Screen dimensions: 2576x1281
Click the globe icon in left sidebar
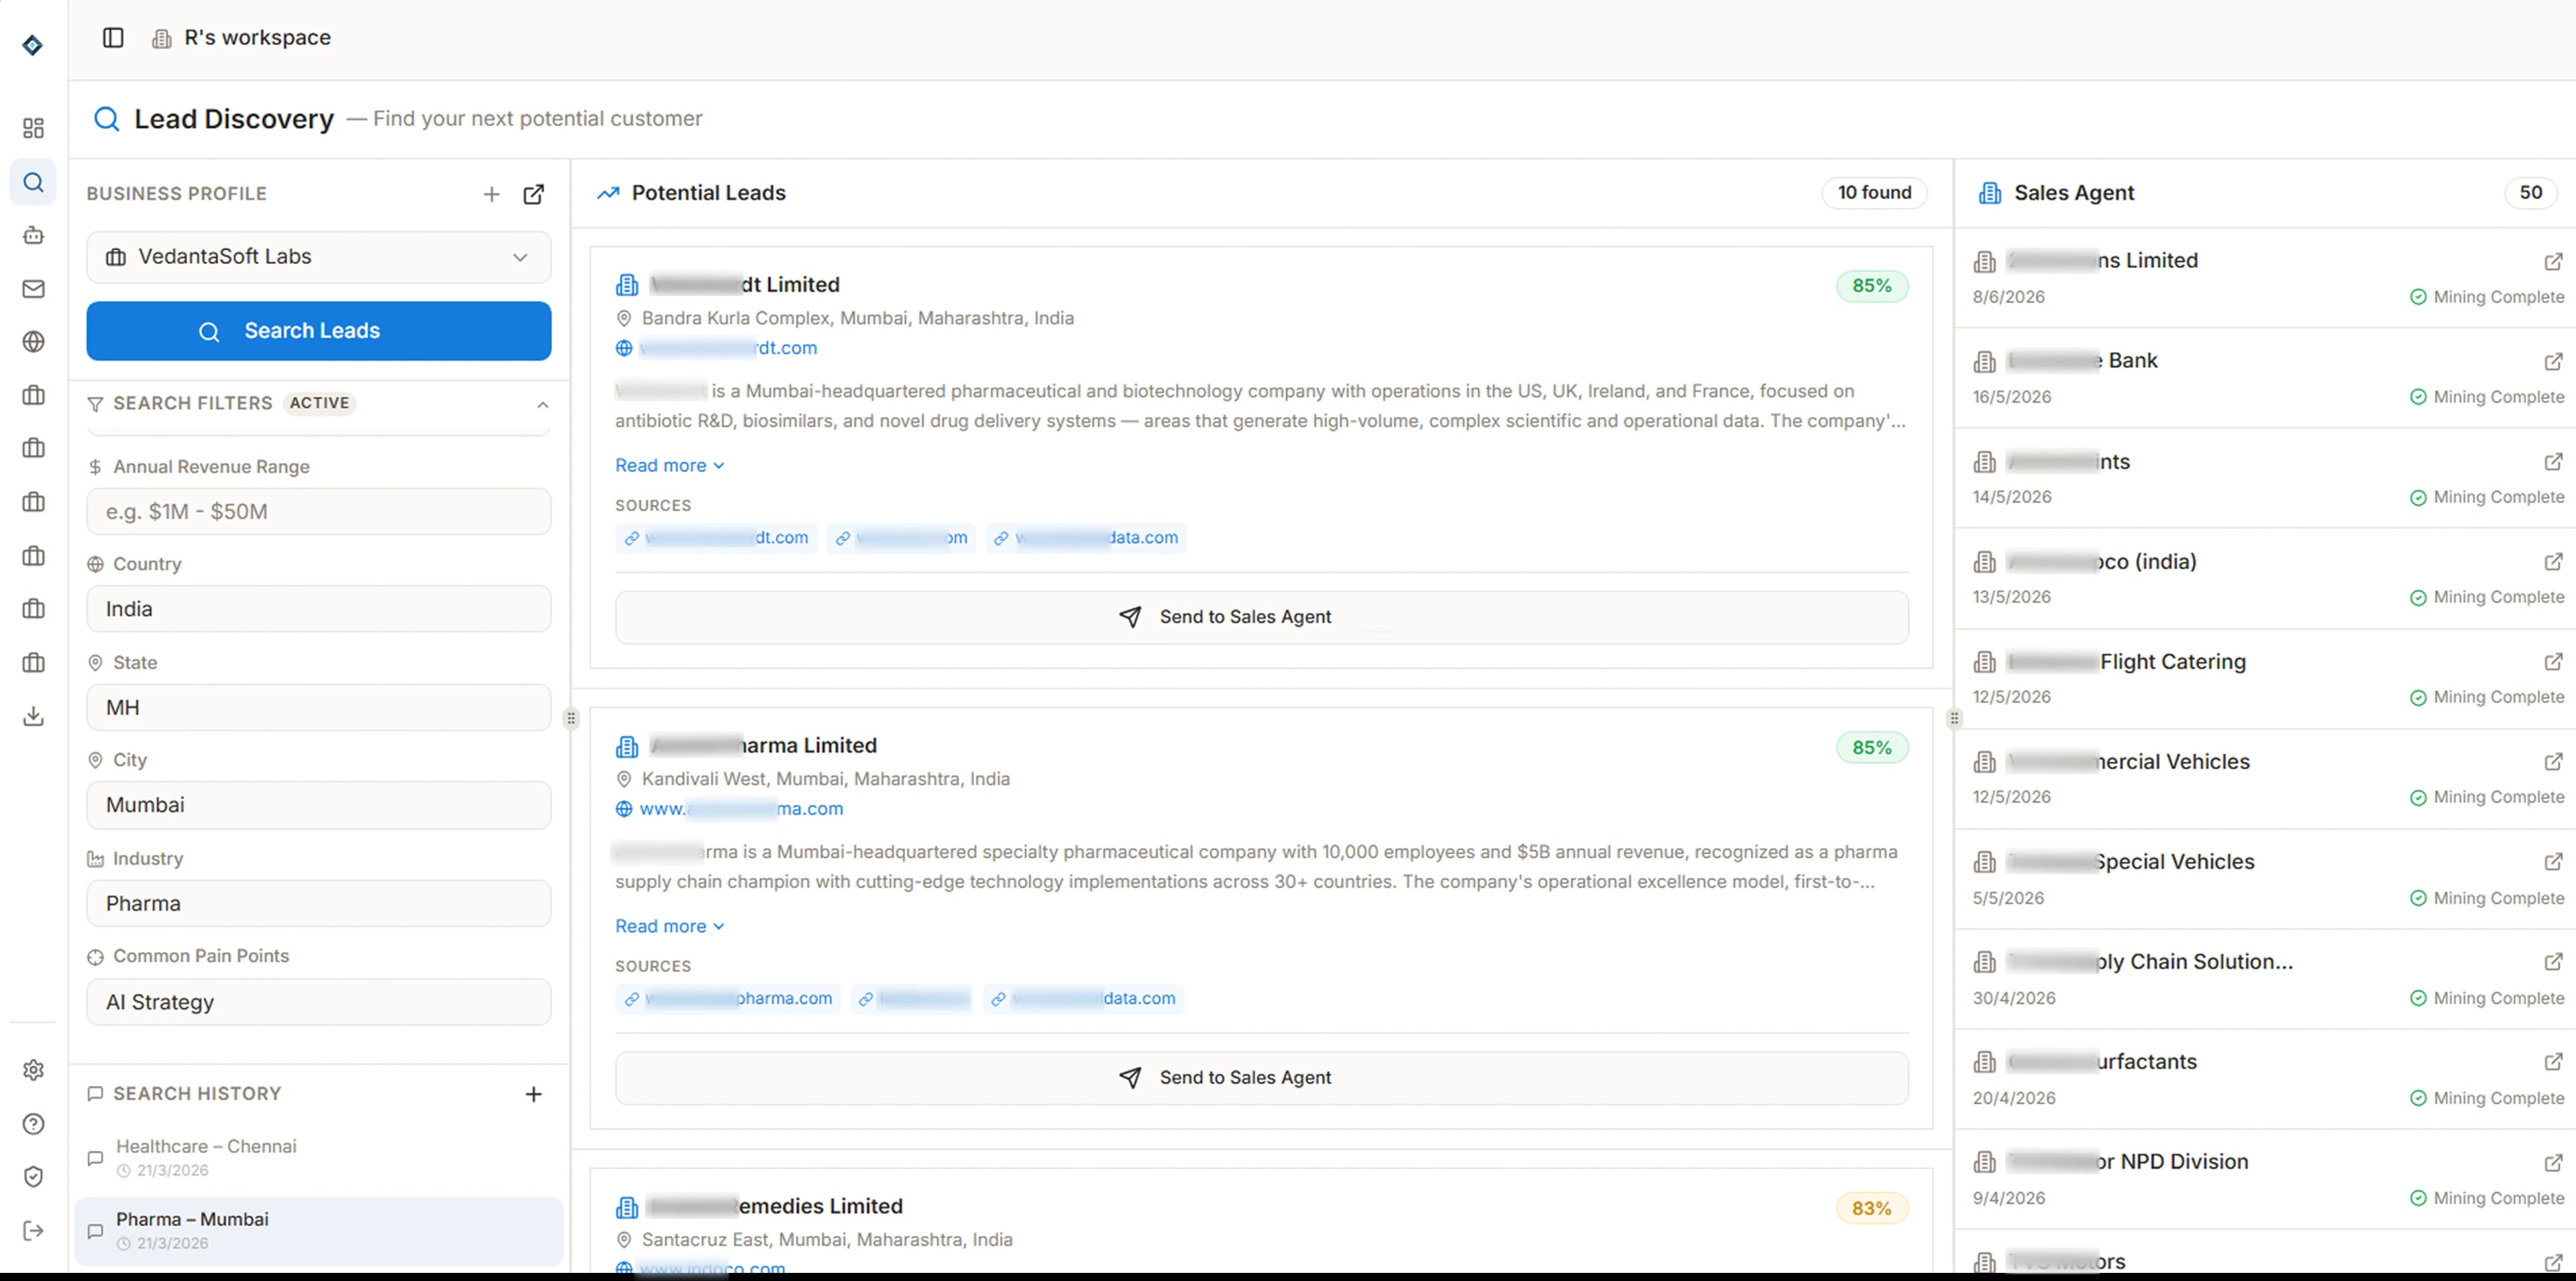(33, 342)
